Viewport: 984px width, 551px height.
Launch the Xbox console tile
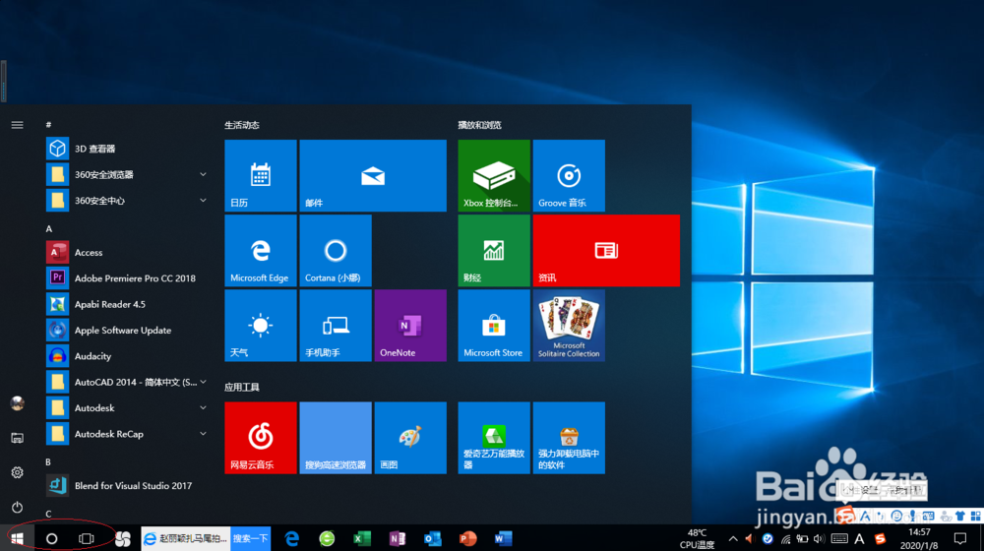point(494,176)
